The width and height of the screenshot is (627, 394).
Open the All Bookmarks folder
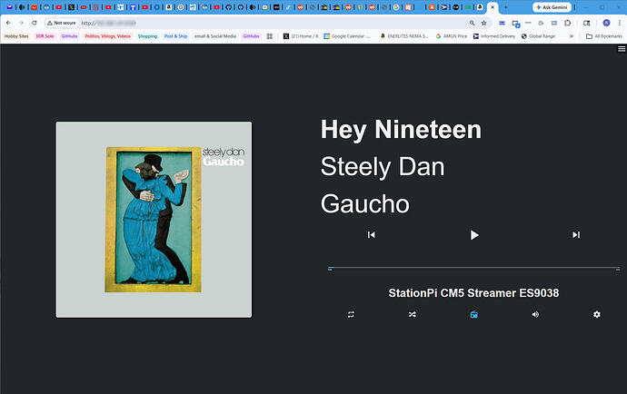pyautogui.click(x=604, y=36)
